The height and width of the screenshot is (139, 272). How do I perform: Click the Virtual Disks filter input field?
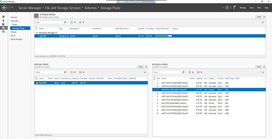click(49, 72)
